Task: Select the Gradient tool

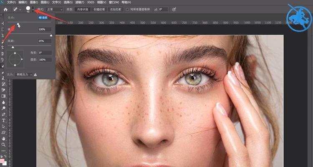Action: coord(3,96)
